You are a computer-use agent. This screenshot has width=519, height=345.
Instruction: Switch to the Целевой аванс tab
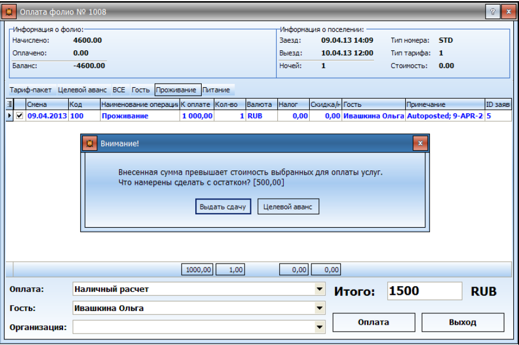click(82, 90)
